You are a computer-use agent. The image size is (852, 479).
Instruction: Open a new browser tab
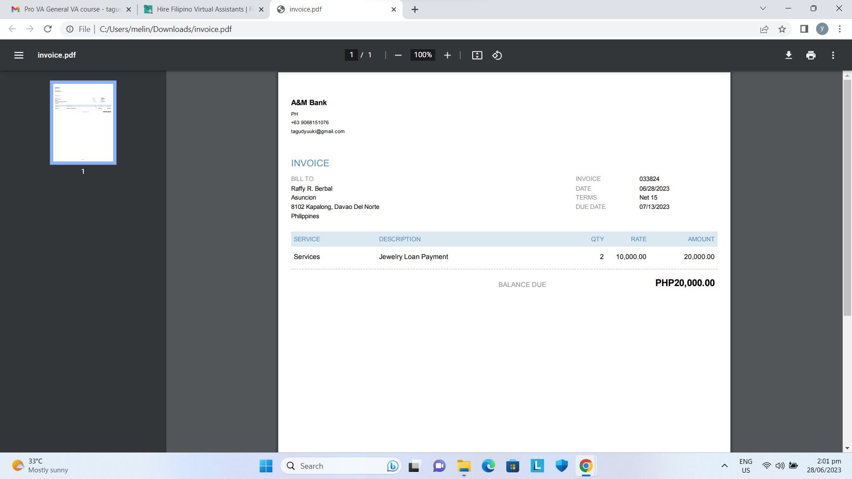click(415, 9)
